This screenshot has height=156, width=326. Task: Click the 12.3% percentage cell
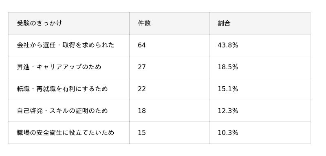point(260,111)
